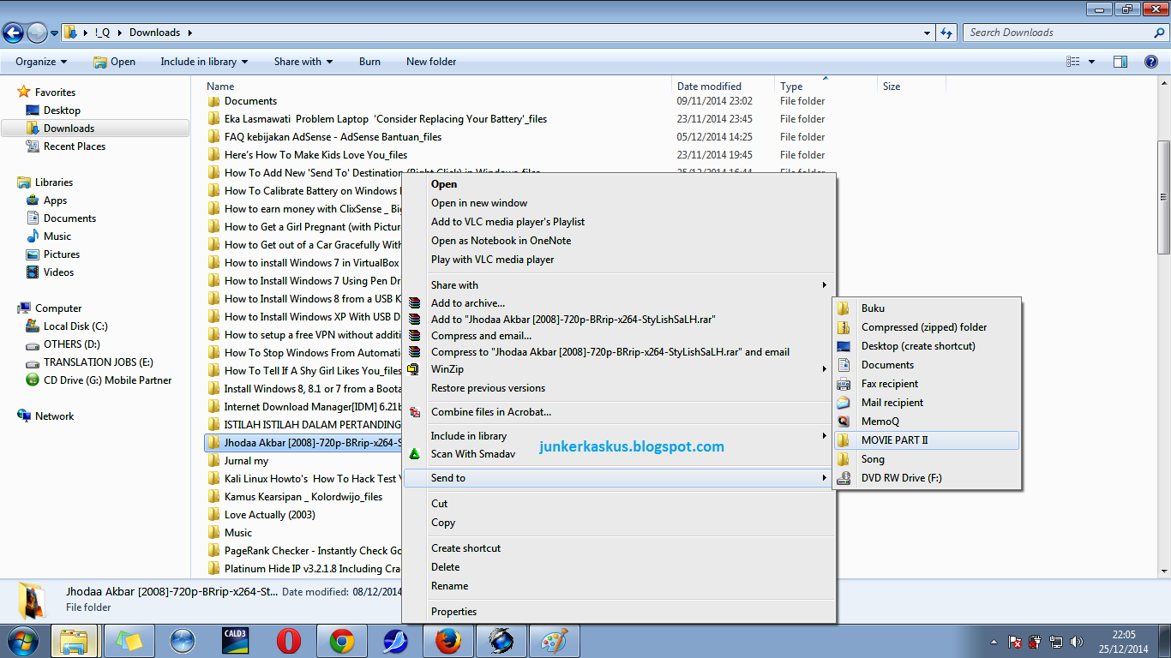Sort by the Name column header
1171x658 pixels.
(437, 87)
